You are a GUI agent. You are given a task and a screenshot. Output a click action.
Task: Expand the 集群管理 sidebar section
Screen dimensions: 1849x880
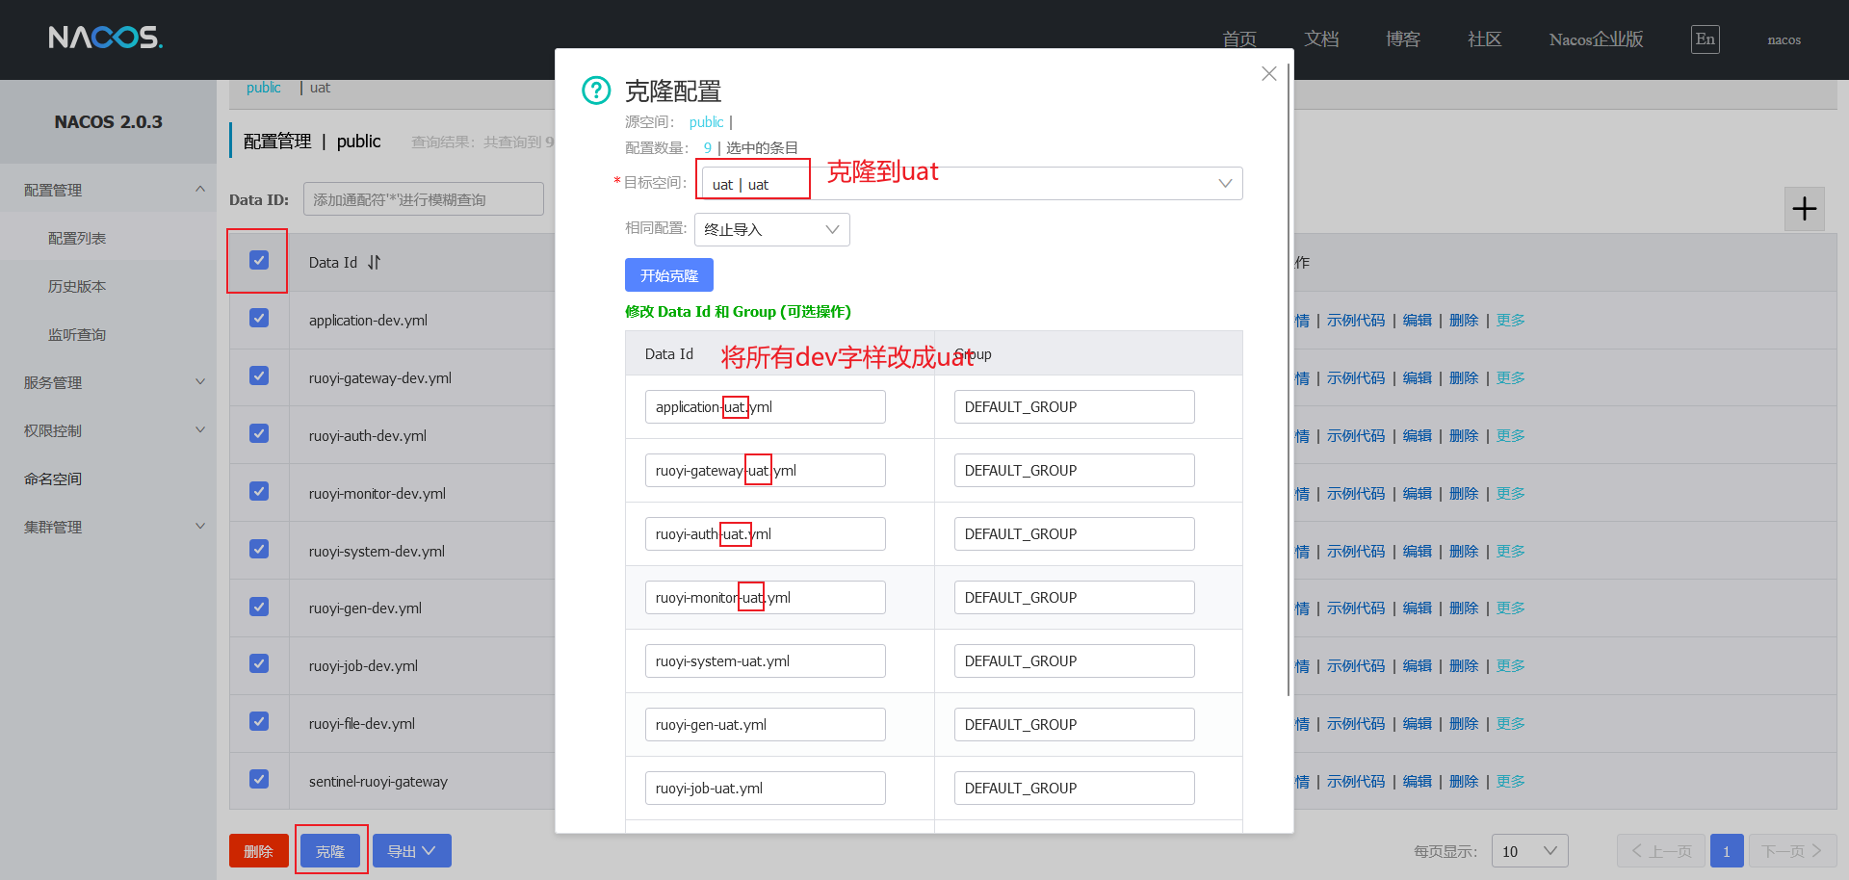pos(108,527)
